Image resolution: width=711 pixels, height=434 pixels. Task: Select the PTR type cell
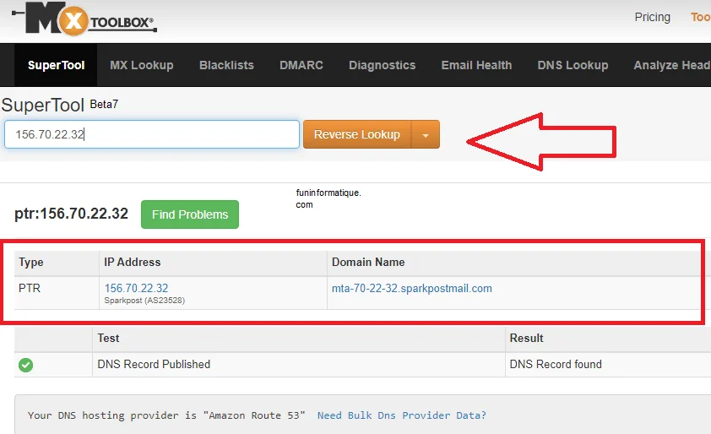(30, 289)
